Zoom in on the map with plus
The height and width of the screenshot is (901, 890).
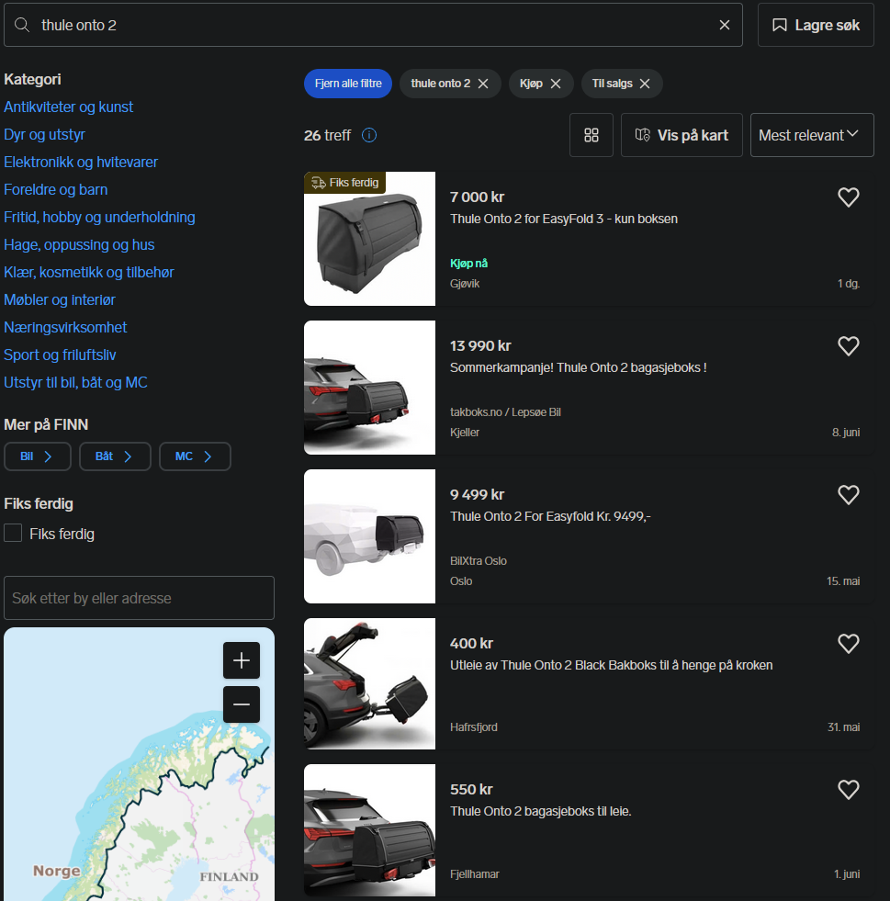[x=242, y=660]
